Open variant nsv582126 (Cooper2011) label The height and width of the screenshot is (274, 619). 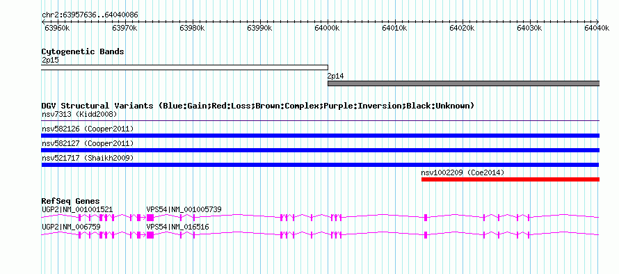(x=88, y=129)
